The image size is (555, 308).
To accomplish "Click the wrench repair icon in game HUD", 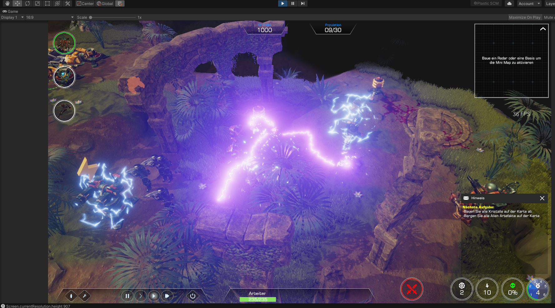I will [85, 296].
